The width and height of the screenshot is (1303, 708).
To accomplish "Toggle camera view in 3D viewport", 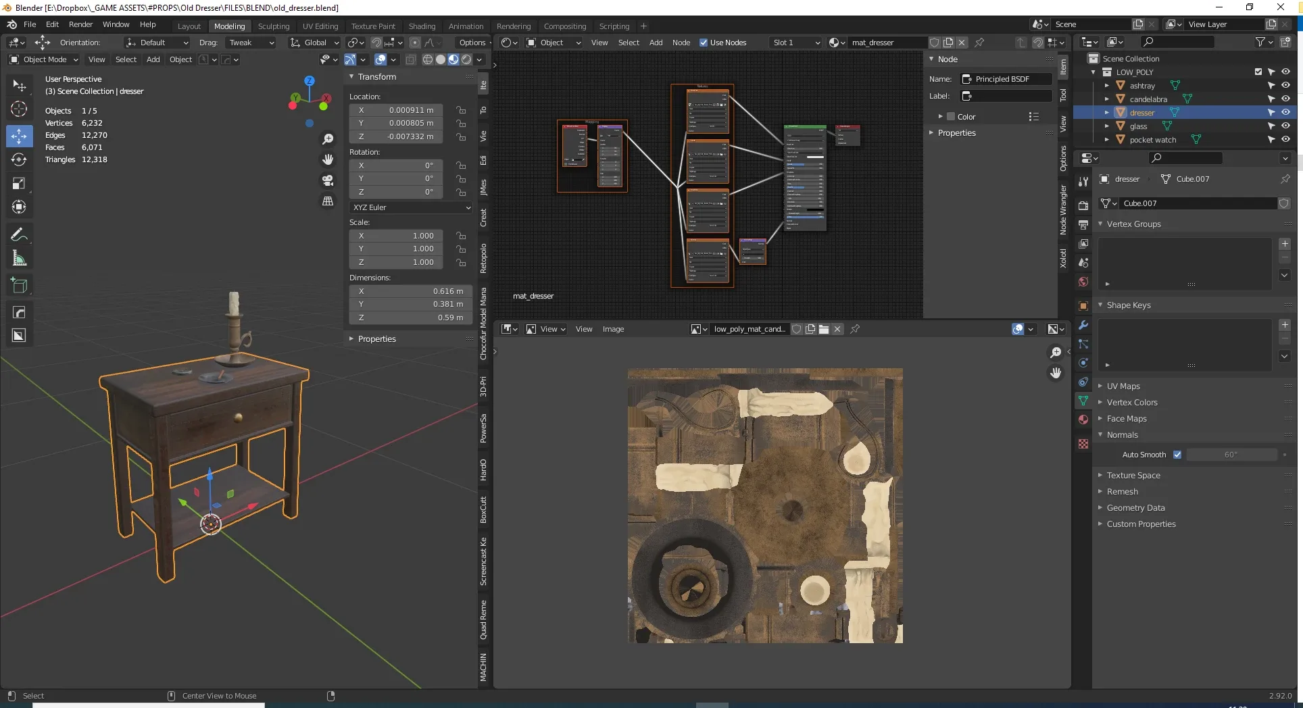I will [328, 180].
